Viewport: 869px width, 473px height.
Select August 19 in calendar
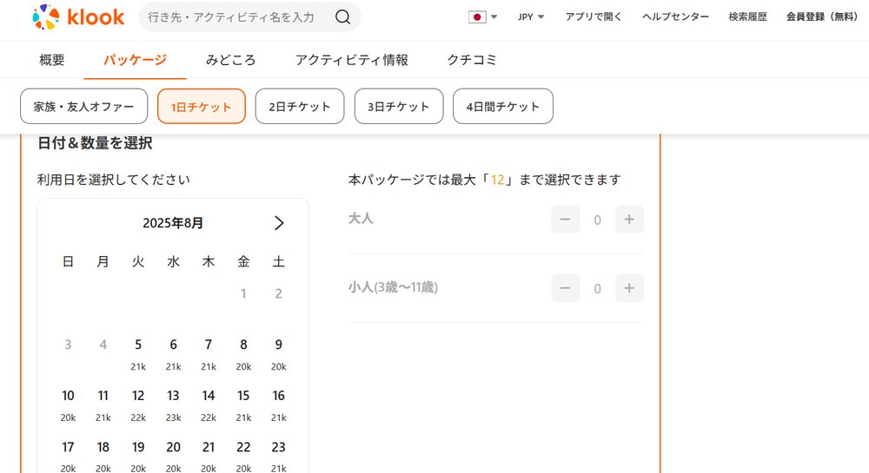click(138, 456)
